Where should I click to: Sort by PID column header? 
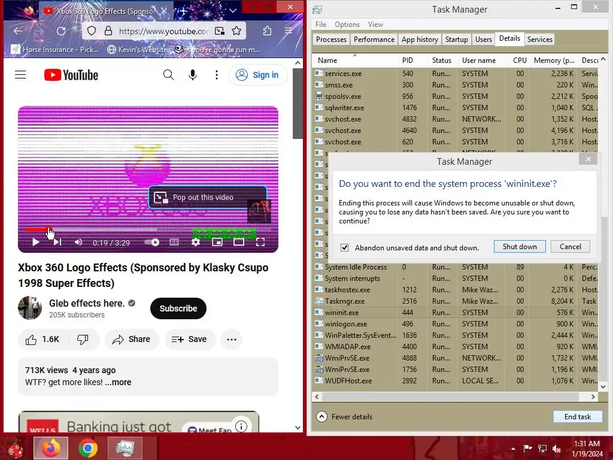[x=413, y=60]
